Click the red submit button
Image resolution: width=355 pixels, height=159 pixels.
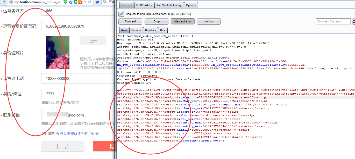coord(104,146)
